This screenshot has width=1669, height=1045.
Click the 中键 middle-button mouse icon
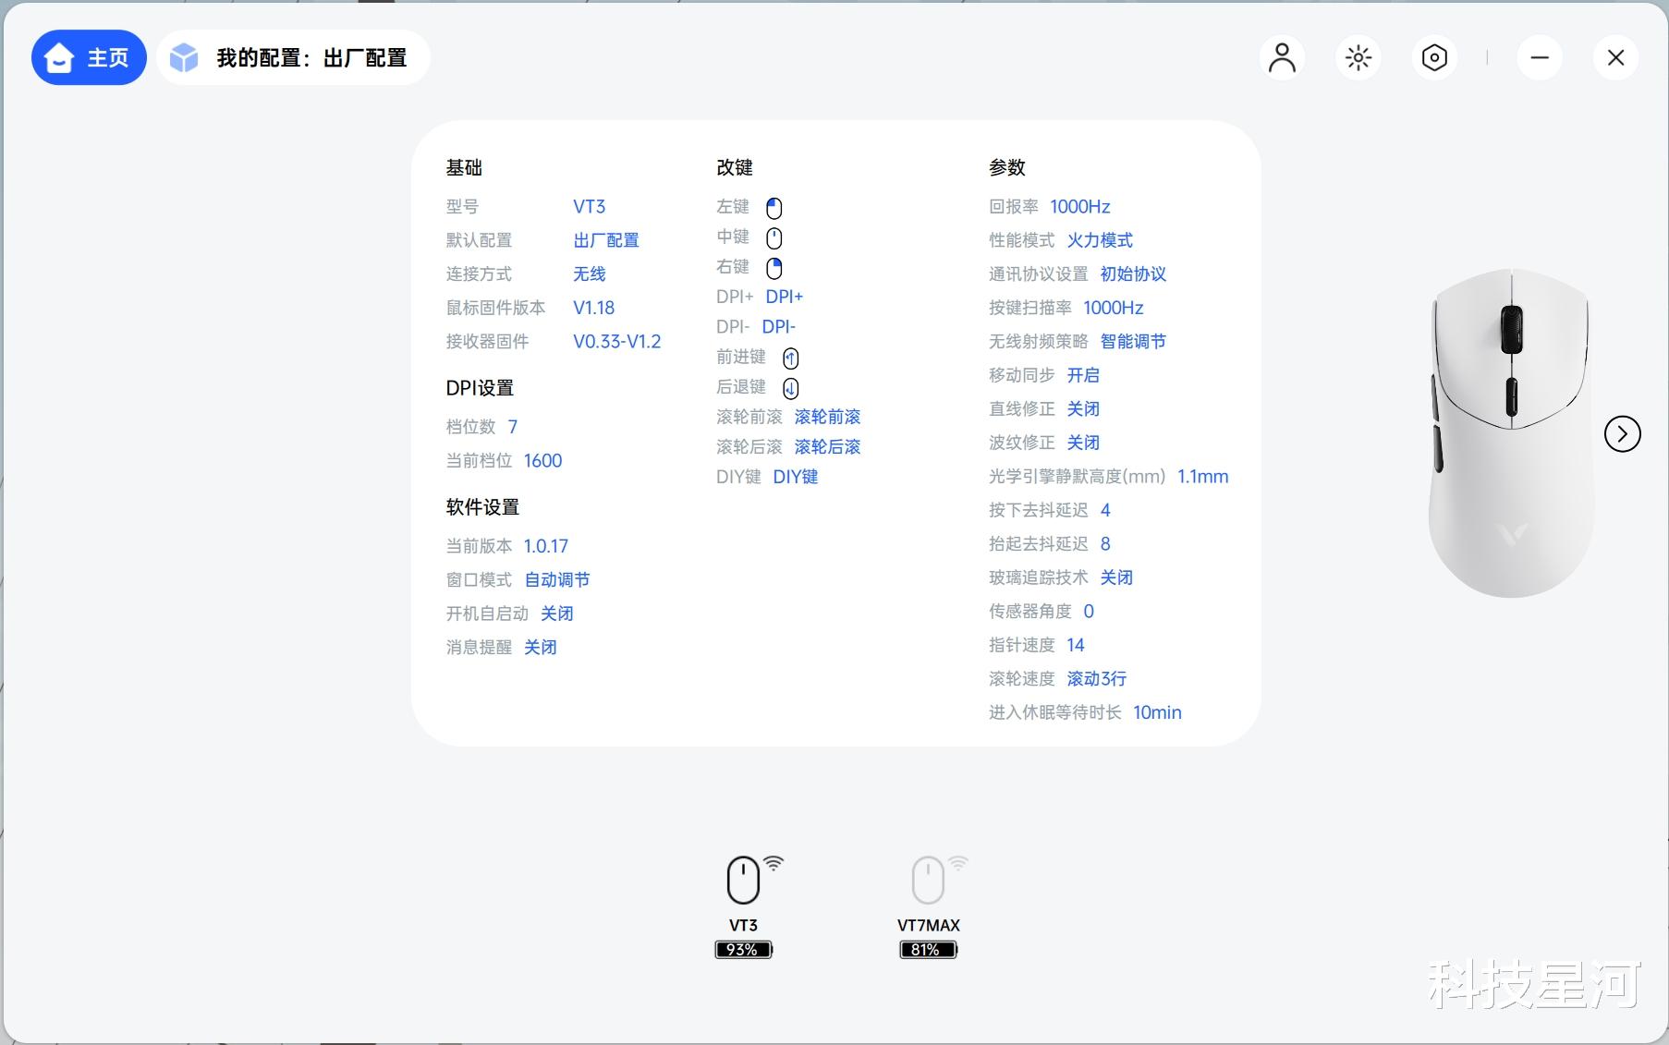coord(774,238)
